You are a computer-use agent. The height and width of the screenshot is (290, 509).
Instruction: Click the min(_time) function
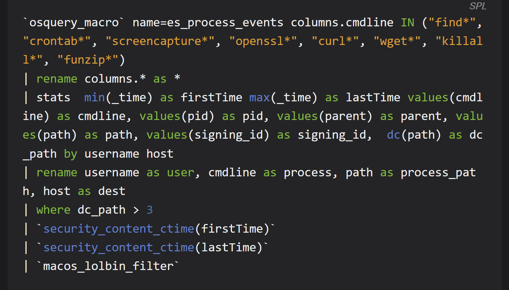pyautogui.click(x=118, y=98)
